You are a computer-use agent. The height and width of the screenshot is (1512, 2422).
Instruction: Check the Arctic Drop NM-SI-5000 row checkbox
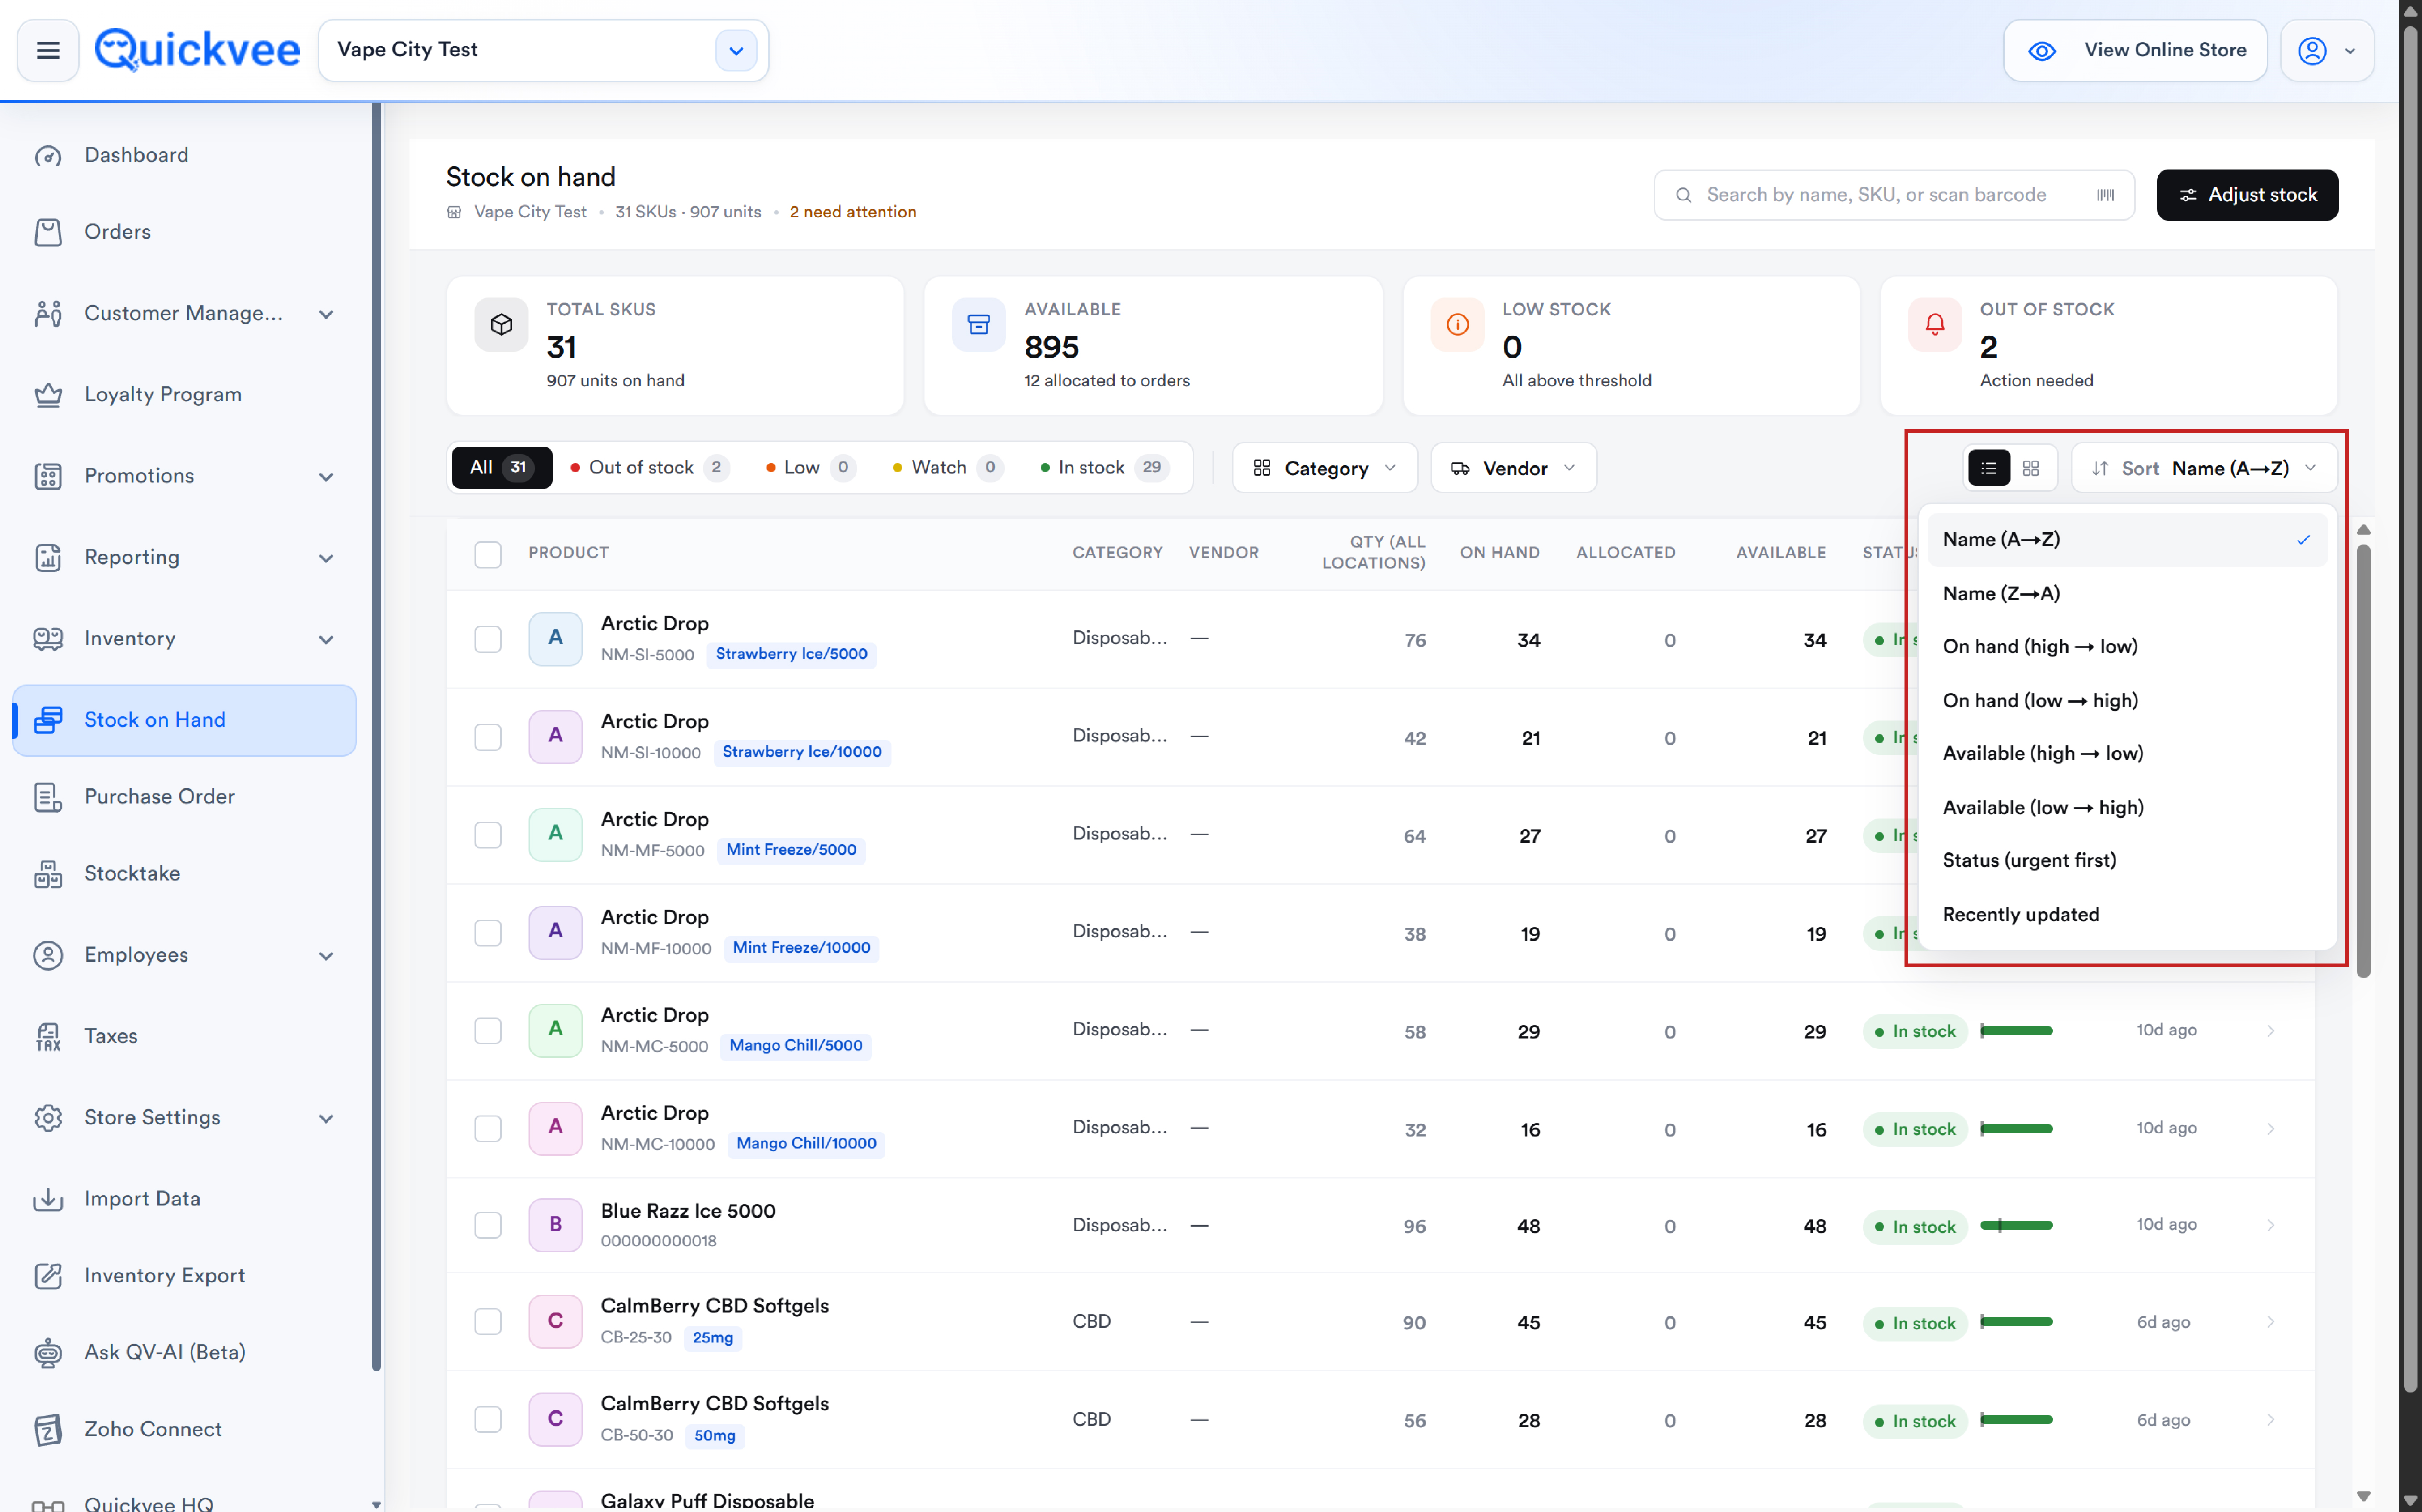488,640
